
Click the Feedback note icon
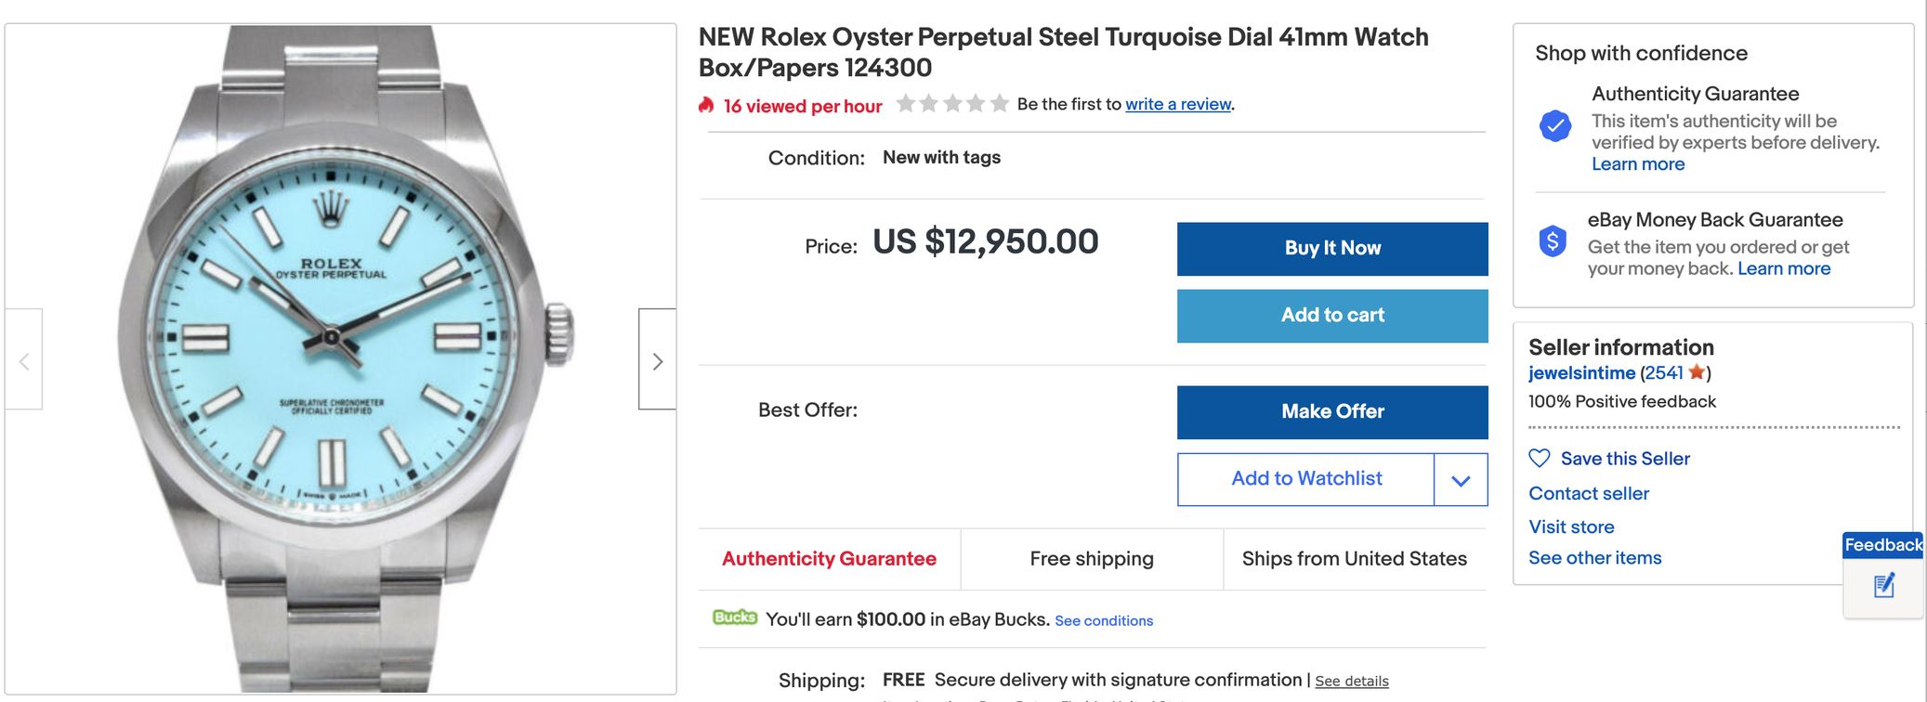(1883, 586)
